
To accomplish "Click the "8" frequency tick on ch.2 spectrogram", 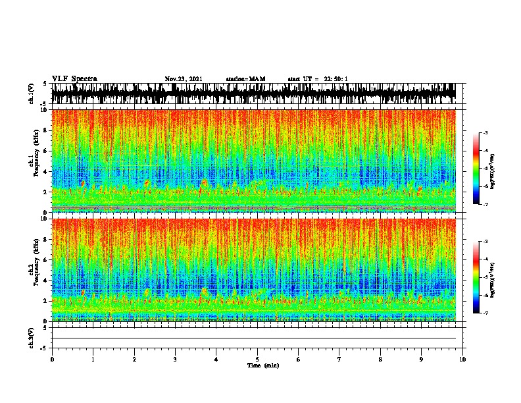I will click(47, 240).
